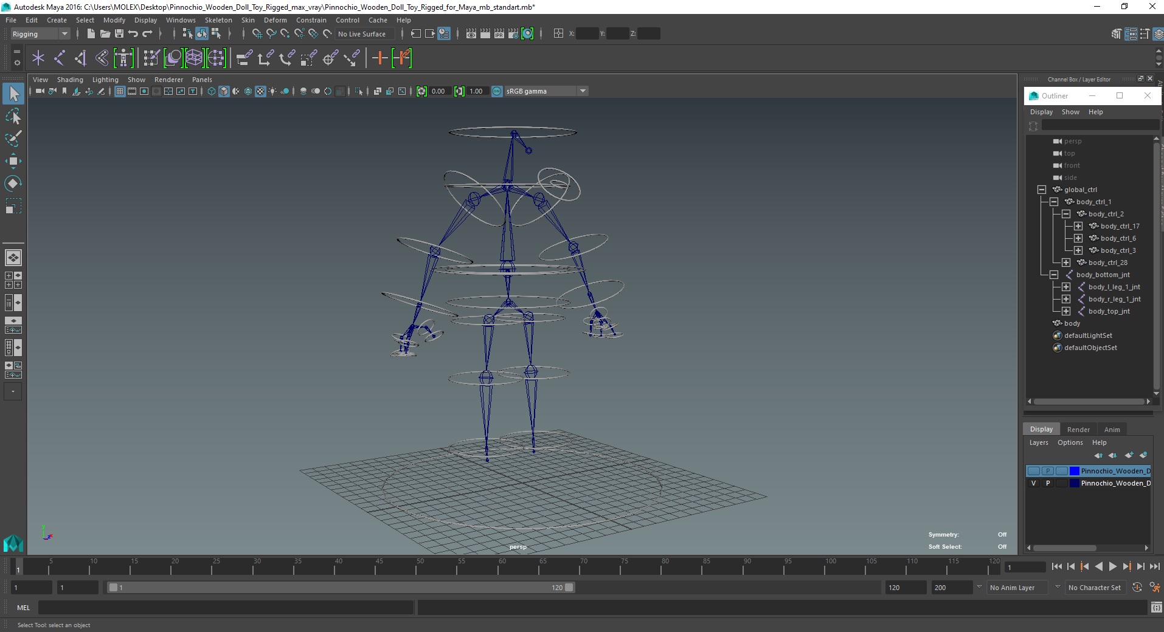The width and height of the screenshot is (1164, 632).
Task: Create a new empty display layer icon
Action: (x=1129, y=455)
